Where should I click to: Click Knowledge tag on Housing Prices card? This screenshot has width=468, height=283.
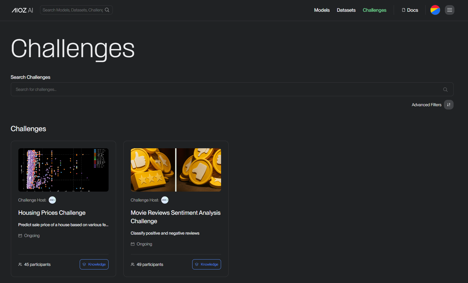pos(94,264)
